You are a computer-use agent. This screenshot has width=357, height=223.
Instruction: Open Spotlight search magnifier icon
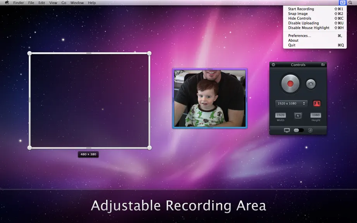[350, 3]
